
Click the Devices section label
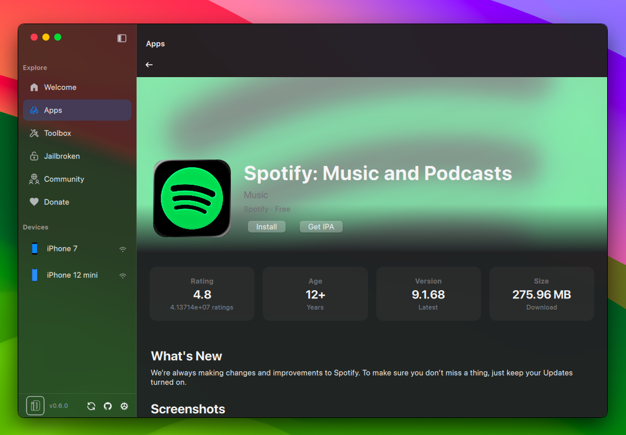35,227
